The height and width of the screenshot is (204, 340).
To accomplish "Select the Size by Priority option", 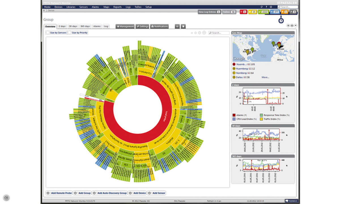I will [x=78, y=33].
